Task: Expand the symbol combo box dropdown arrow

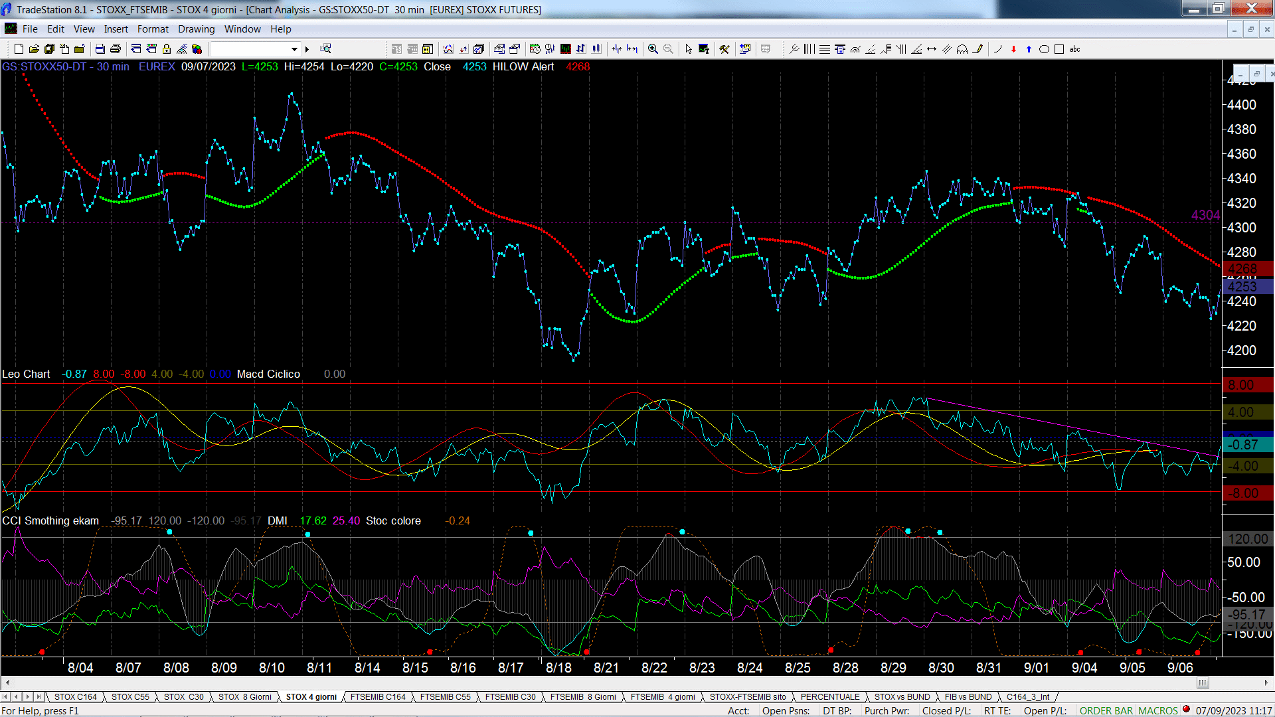Action: pyautogui.click(x=294, y=49)
